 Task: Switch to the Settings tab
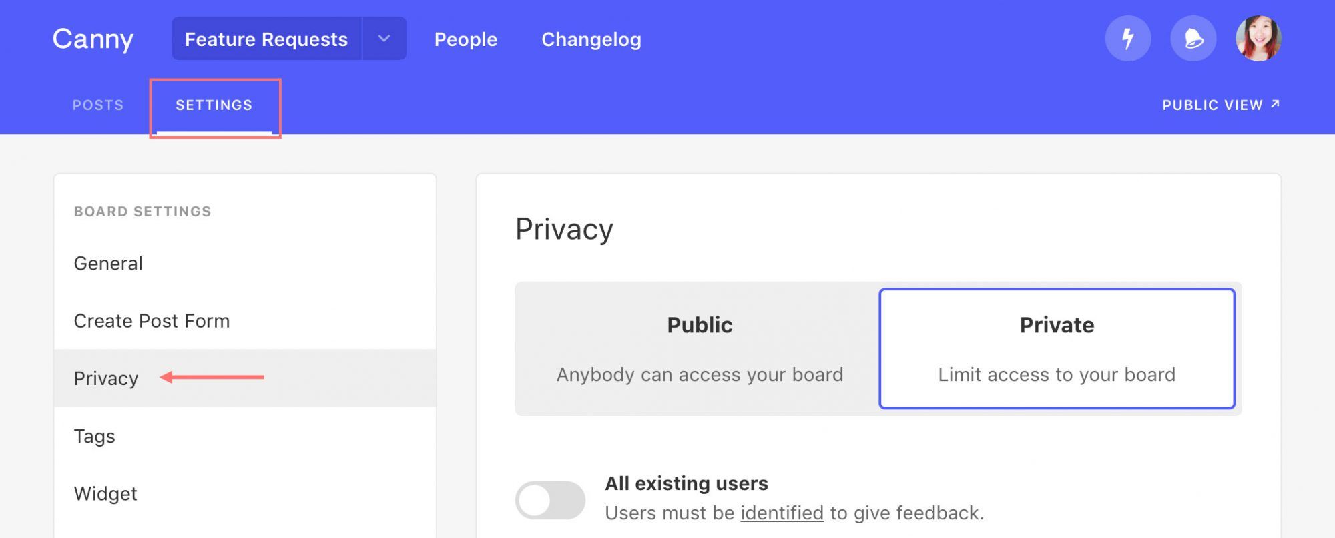click(214, 105)
